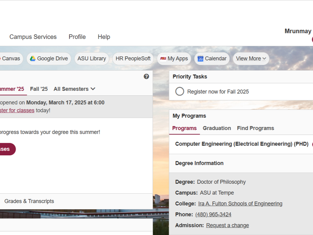This screenshot has width=313, height=235.
Task: Switch to the Graduation tab
Action: coord(217,128)
